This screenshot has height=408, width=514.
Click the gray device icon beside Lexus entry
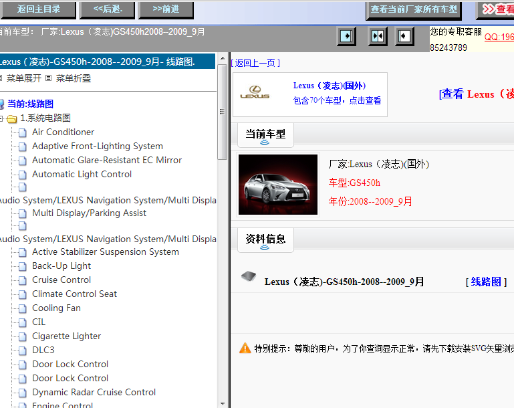[x=249, y=276]
